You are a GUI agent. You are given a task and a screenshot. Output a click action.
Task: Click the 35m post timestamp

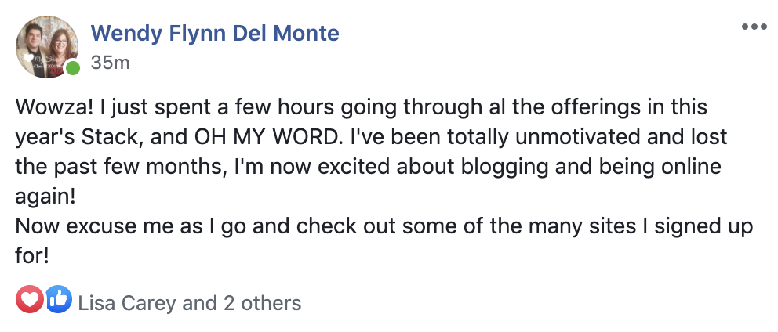[110, 63]
